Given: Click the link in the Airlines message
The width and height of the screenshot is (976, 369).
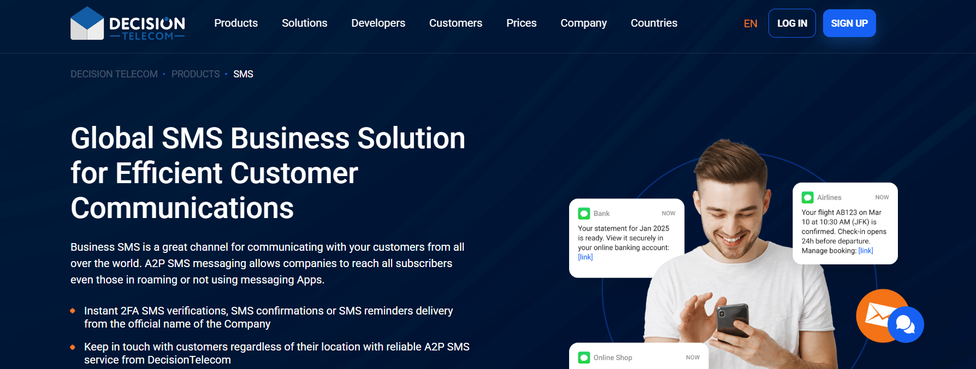Looking at the screenshot, I should pos(865,251).
